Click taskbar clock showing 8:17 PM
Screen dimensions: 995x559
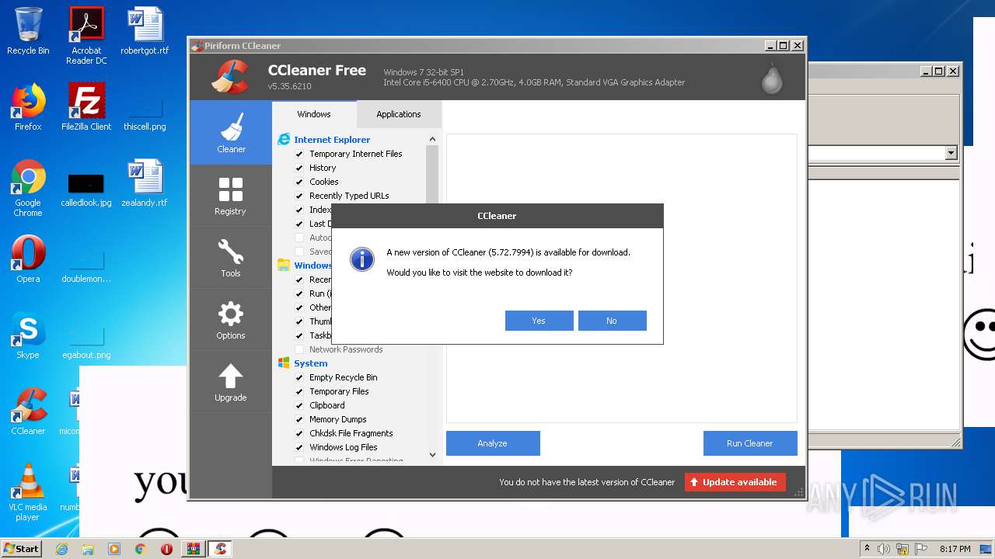click(x=955, y=549)
